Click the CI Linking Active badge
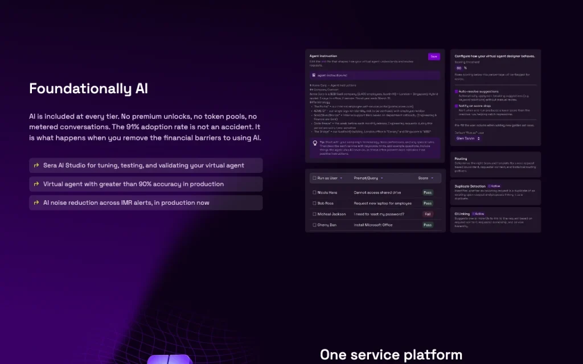This screenshot has height=364, width=583. tap(478, 214)
